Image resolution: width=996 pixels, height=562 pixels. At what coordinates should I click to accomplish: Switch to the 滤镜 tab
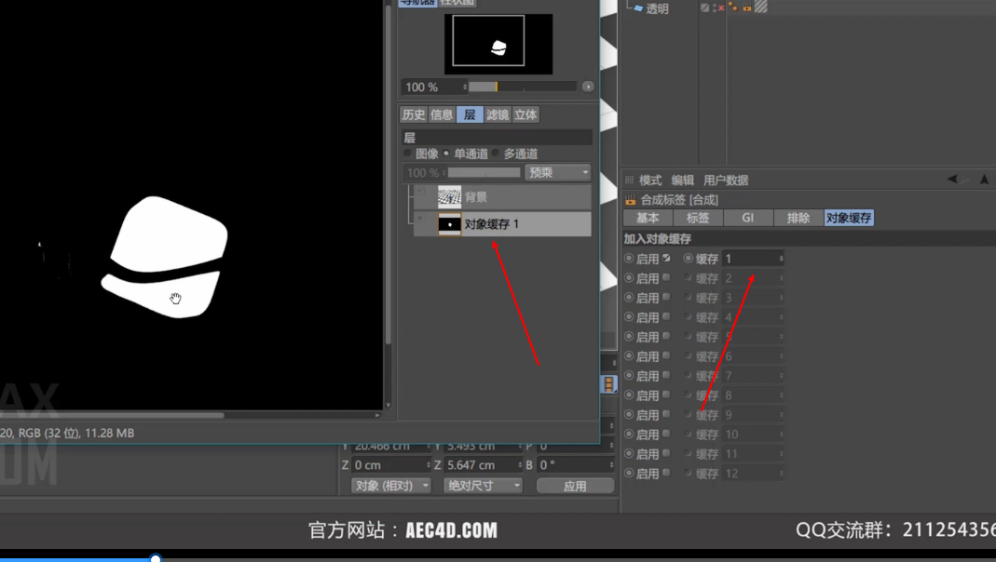[x=498, y=114]
